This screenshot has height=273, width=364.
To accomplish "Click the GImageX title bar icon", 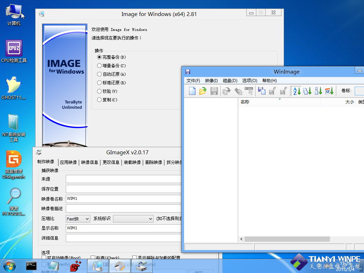I will point(39,152).
